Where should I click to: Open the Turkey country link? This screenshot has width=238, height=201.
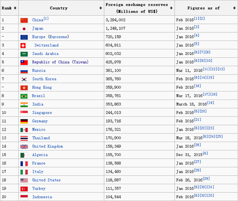pyautogui.click(x=39, y=189)
